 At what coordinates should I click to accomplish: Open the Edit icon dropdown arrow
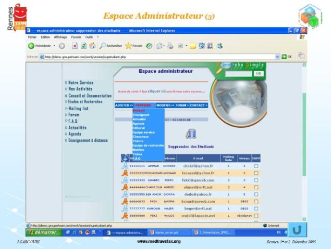(186, 46)
